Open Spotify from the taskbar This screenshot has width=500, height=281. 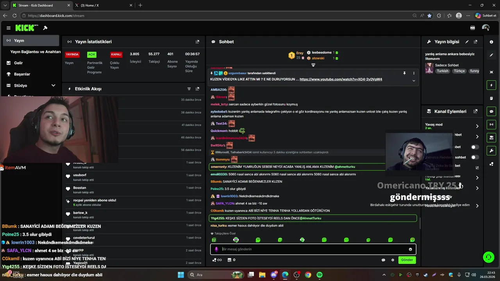320,275
